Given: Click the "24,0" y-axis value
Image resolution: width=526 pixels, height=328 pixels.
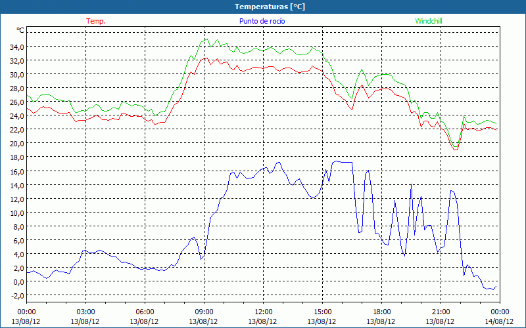Looking at the screenshot, I should (16, 116).
